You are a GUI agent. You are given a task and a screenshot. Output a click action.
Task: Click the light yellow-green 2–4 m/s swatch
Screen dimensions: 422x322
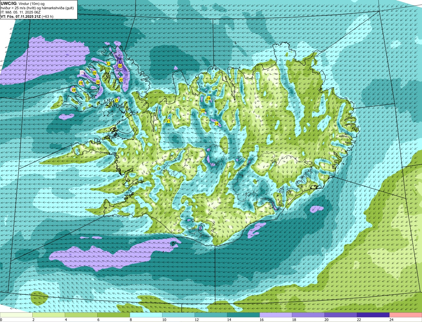point(49,315)
